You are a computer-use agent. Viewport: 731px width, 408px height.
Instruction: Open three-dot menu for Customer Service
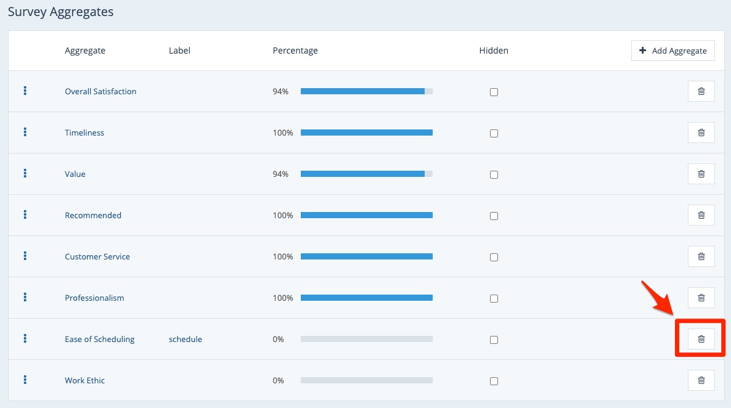[25, 256]
